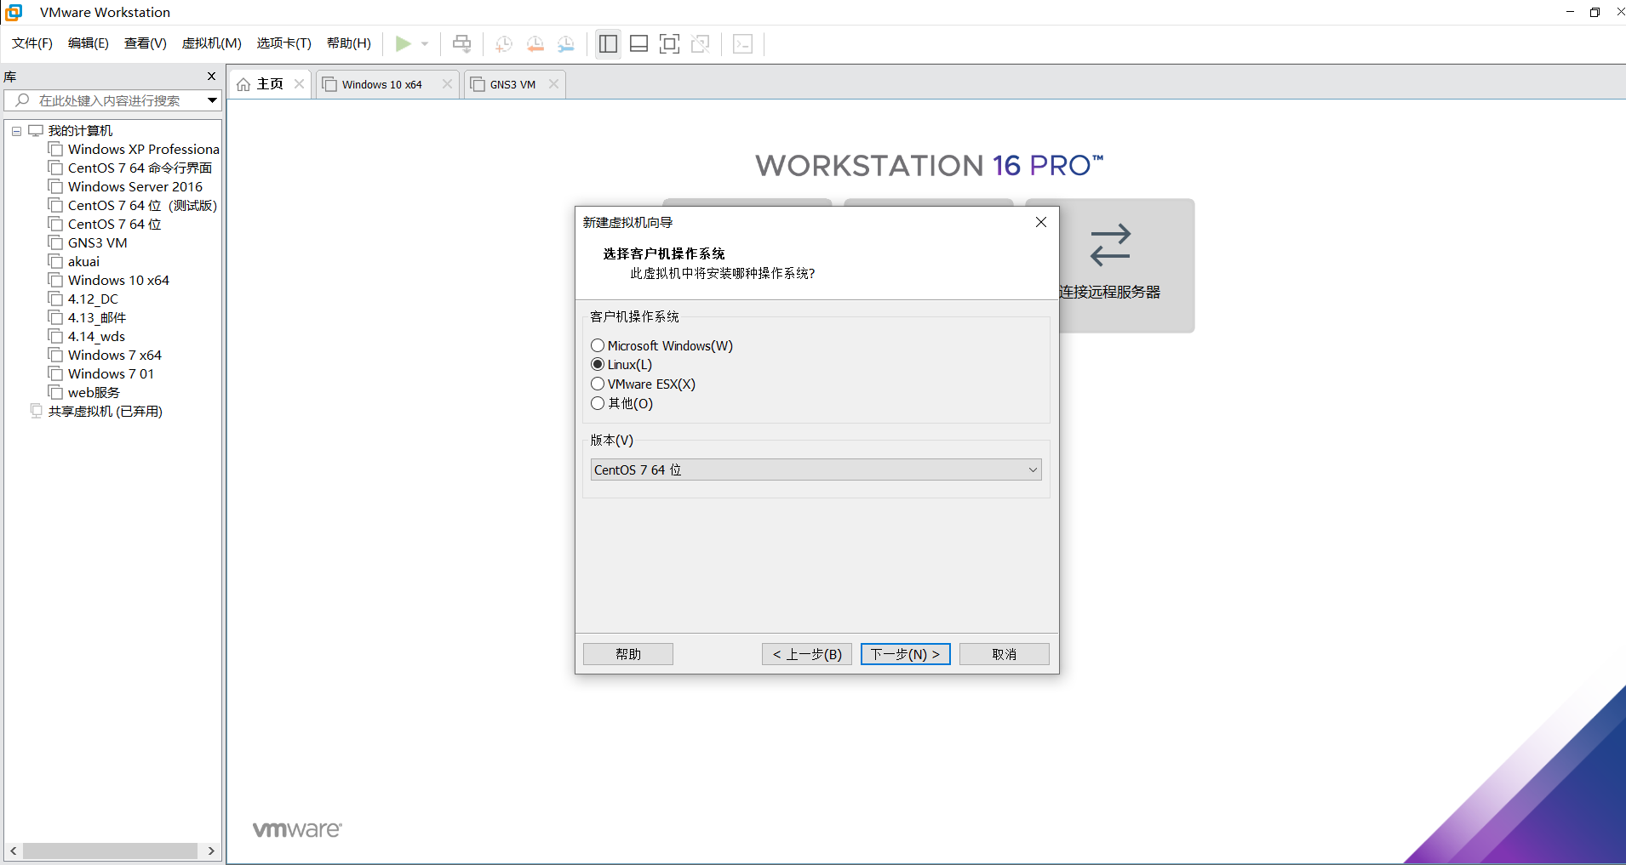Click the full screen mode icon
Viewport: 1626px width, 865px height.
click(670, 43)
